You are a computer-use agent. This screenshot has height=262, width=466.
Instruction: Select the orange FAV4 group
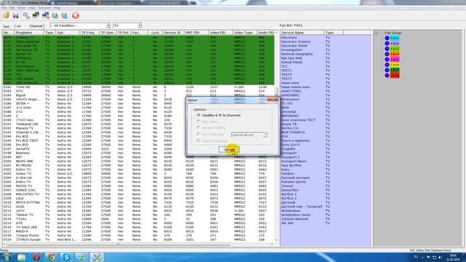[x=395, y=55]
